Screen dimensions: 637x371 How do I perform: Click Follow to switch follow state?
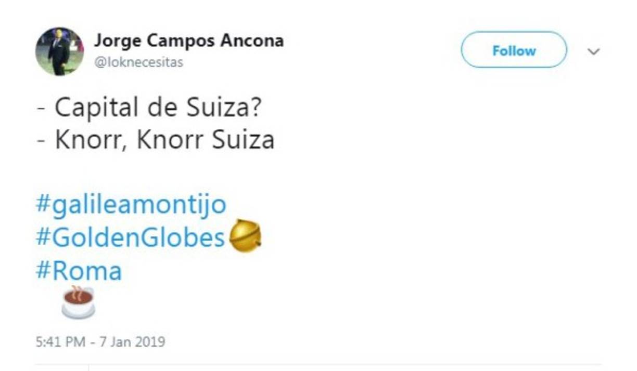[x=513, y=50]
